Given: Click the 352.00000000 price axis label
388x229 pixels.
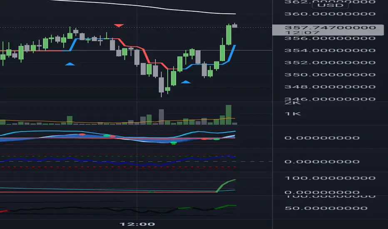Looking at the screenshot, I should [330, 62].
